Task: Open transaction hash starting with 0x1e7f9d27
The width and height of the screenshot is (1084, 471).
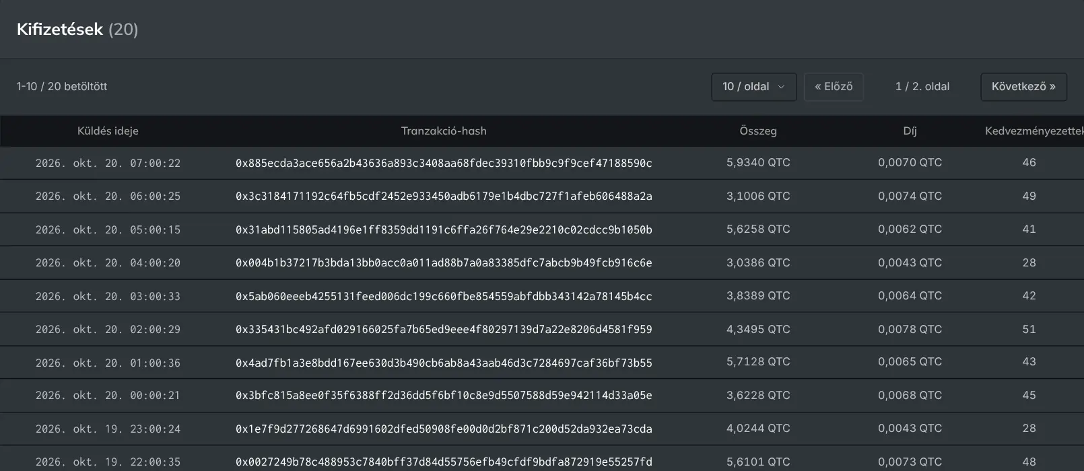Action: [x=444, y=429]
